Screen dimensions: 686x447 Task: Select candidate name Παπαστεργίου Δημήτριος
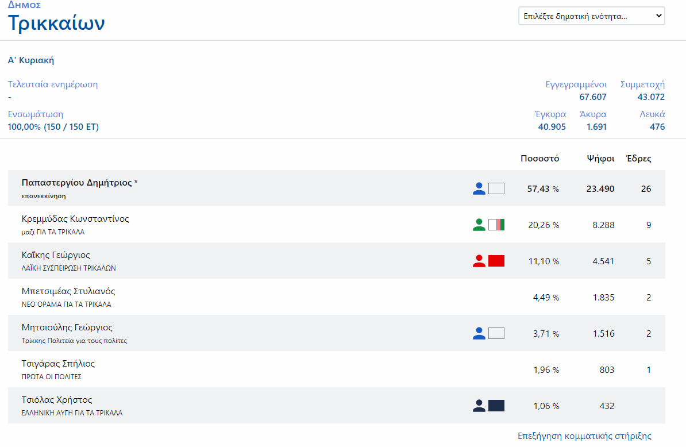pyautogui.click(x=76, y=183)
